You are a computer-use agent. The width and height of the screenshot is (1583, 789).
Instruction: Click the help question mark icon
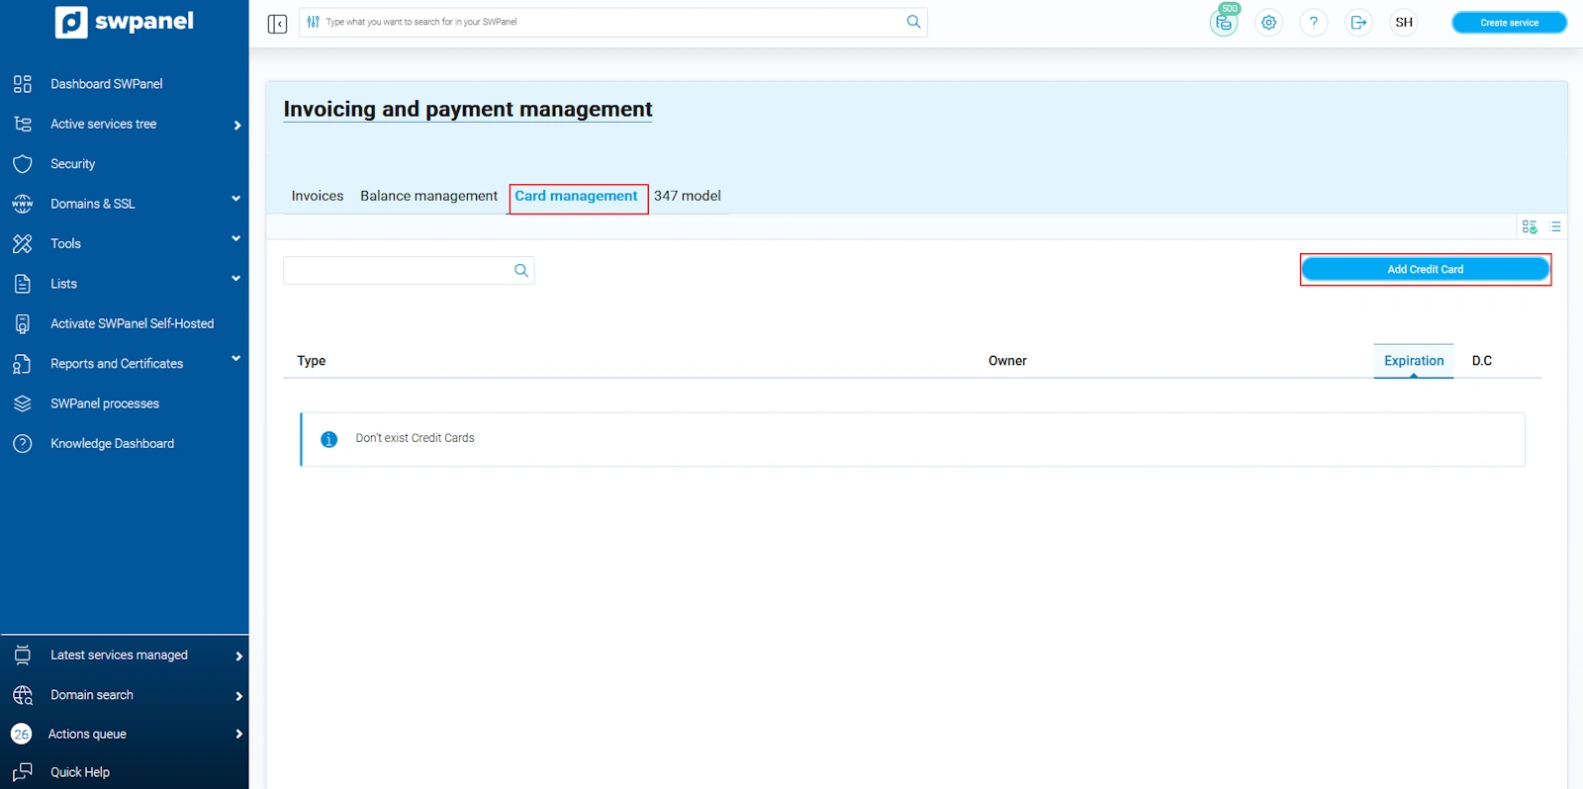click(x=1313, y=23)
